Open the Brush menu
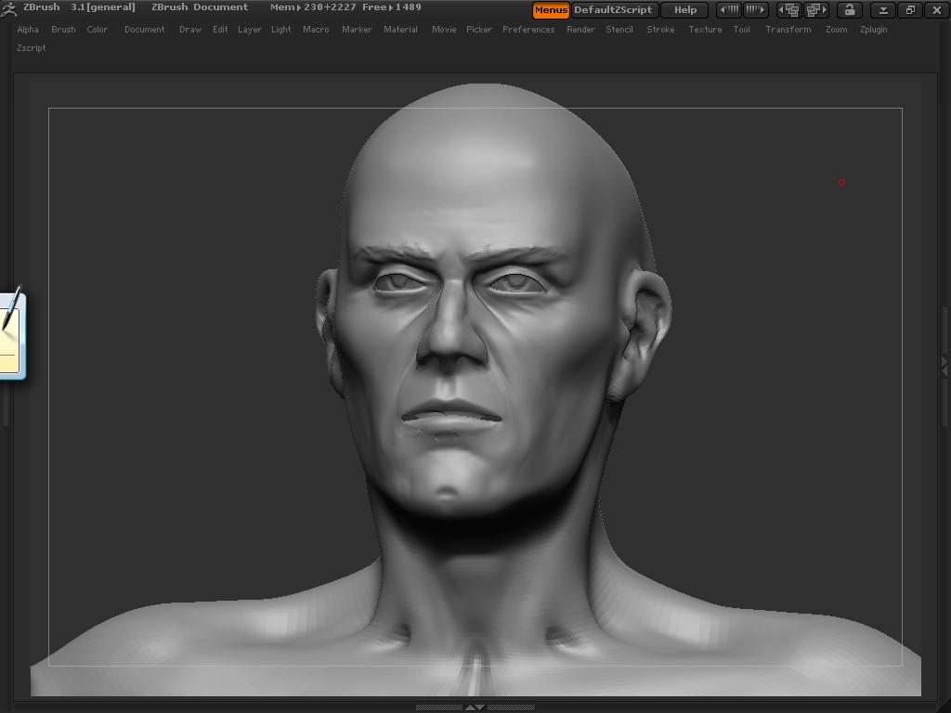The height and width of the screenshot is (713, 951). [64, 29]
